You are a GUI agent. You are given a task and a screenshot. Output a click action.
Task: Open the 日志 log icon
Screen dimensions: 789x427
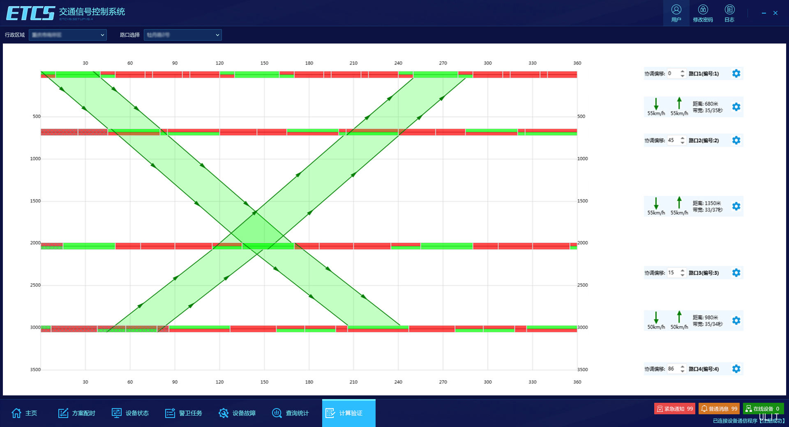pos(729,13)
